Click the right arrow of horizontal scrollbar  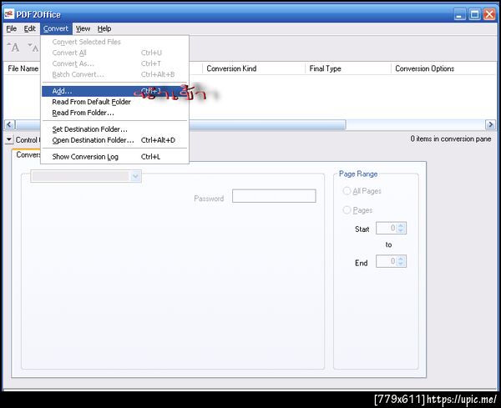[490, 124]
